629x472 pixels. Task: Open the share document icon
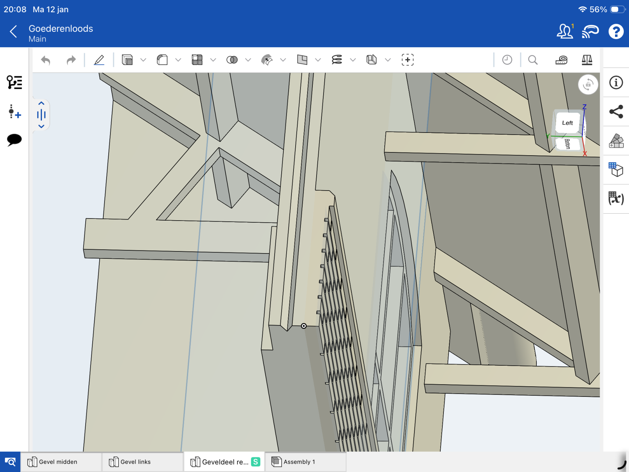[x=616, y=112]
